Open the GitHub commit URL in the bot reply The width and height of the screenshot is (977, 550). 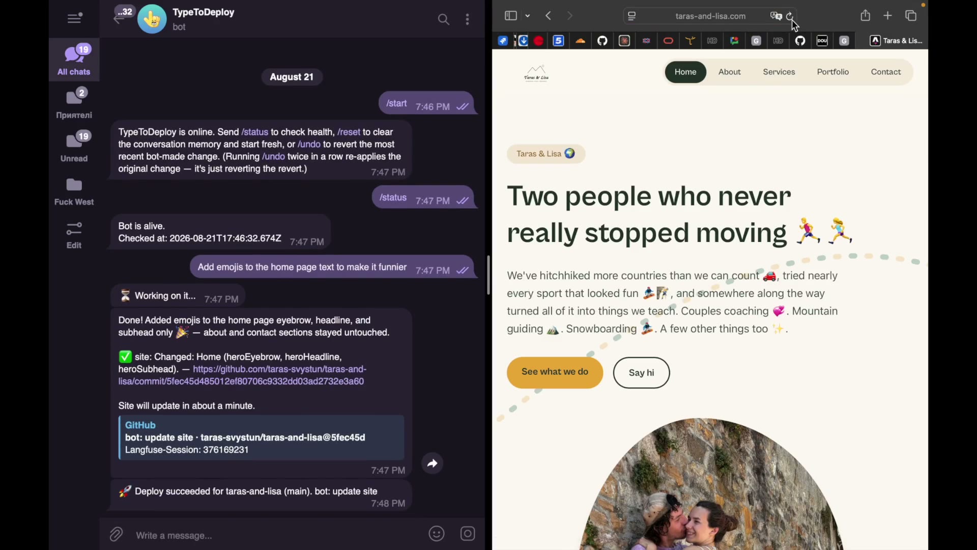(242, 375)
